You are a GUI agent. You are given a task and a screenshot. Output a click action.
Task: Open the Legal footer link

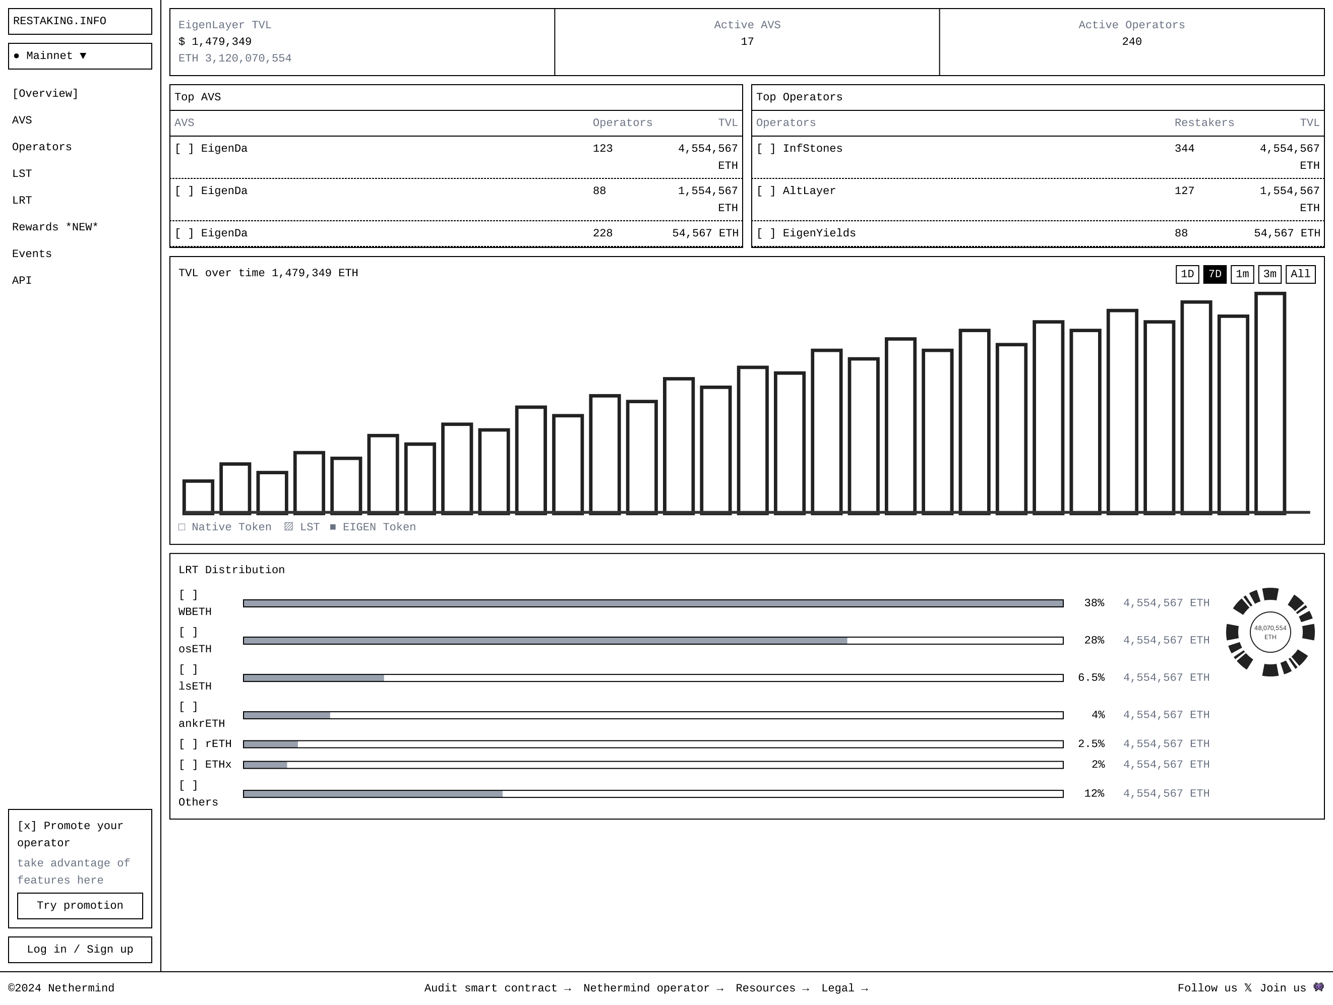click(845, 988)
